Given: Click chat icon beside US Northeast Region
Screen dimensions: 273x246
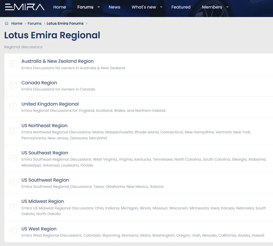Looking at the screenshot, I should click(x=13, y=131).
